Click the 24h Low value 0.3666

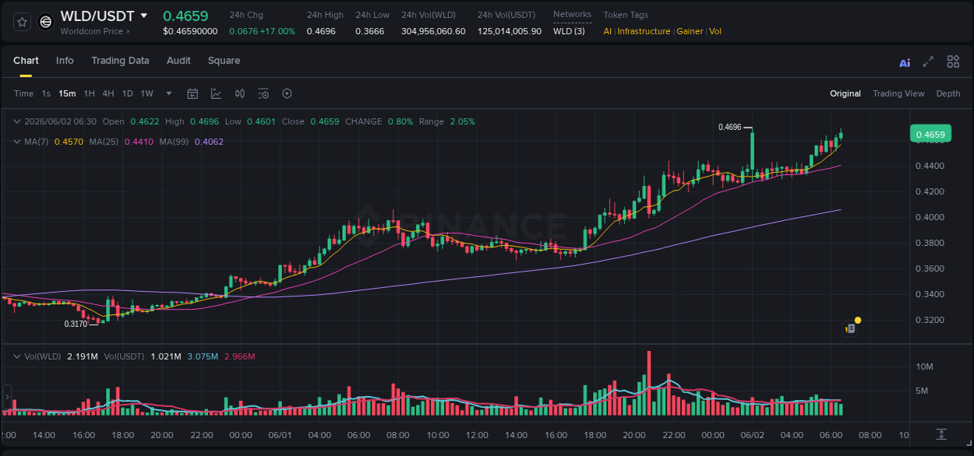(370, 31)
